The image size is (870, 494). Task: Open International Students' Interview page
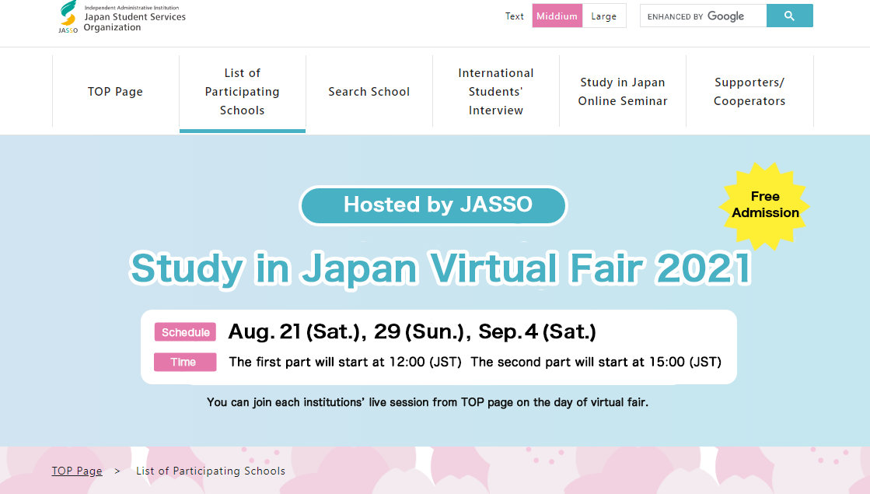point(496,92)
